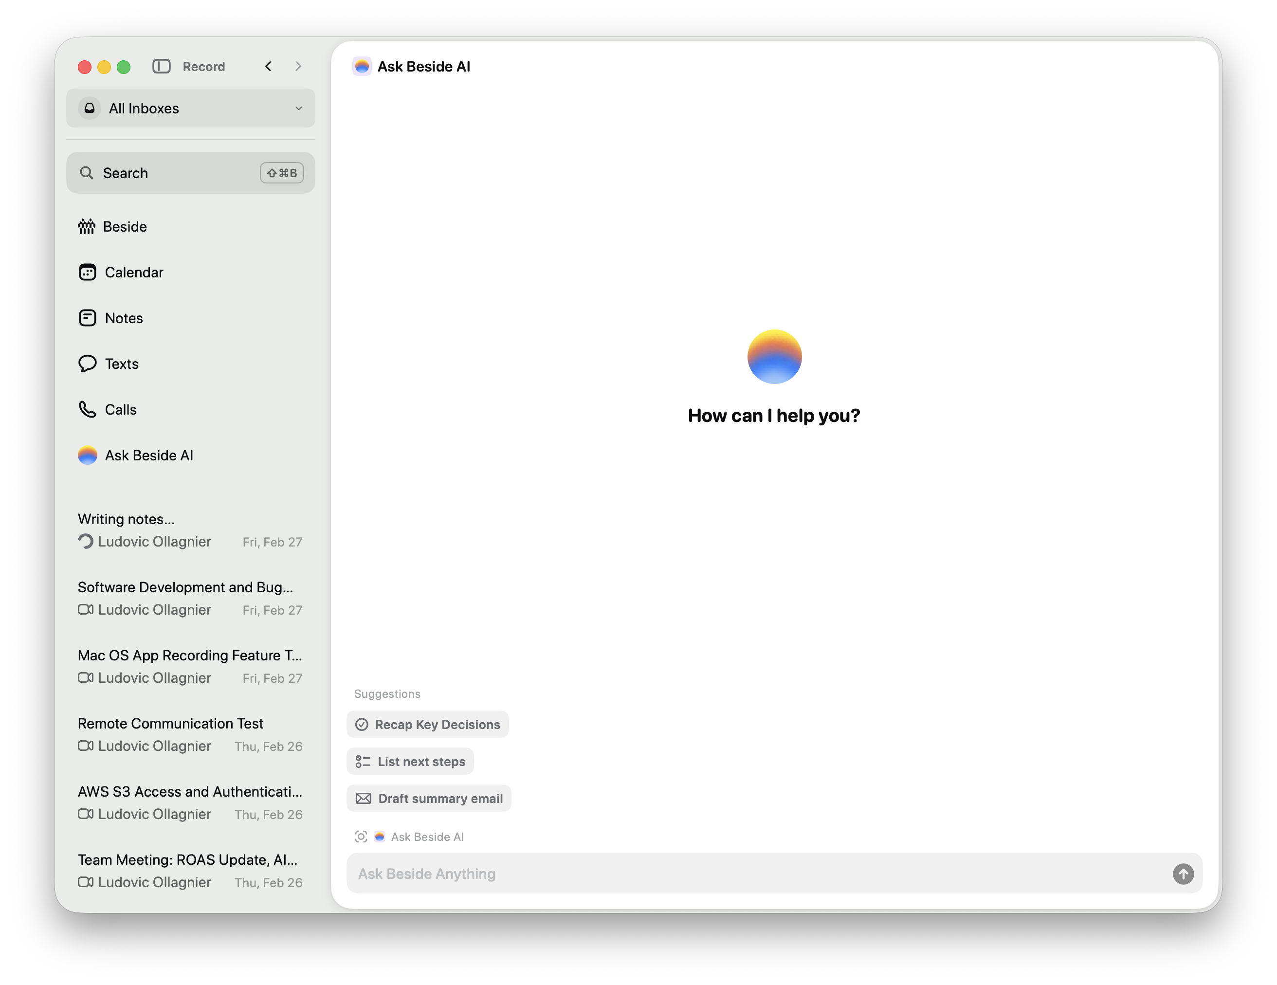
Task: Open Mac OS App Recording Feature T... entry
Action: click(191, 666)
